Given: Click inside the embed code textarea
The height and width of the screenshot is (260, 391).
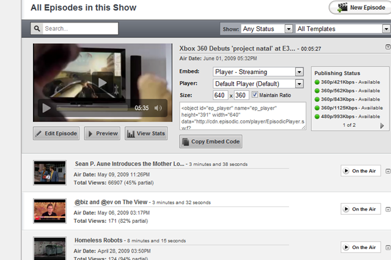Looking at the screenshot, I should tap(243, 116).
